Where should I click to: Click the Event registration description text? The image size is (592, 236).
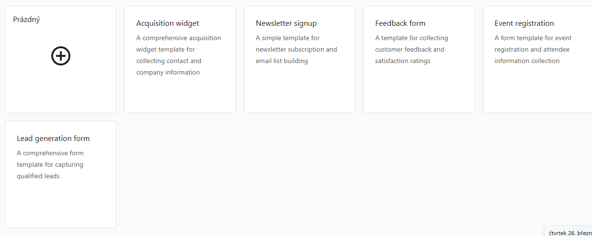[533, 50]
